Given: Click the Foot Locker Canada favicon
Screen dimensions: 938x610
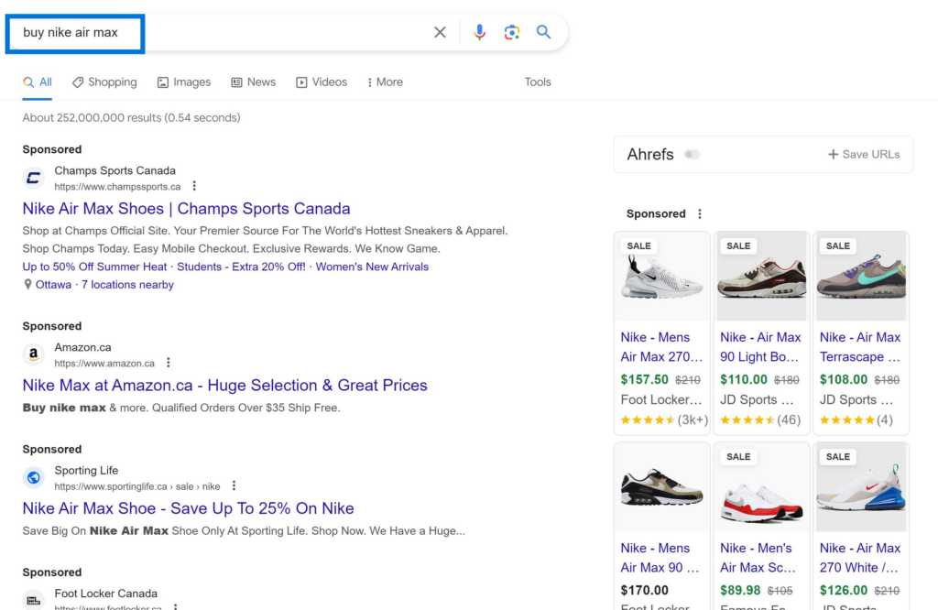Looking at the screenshot, I should point(33,600).
